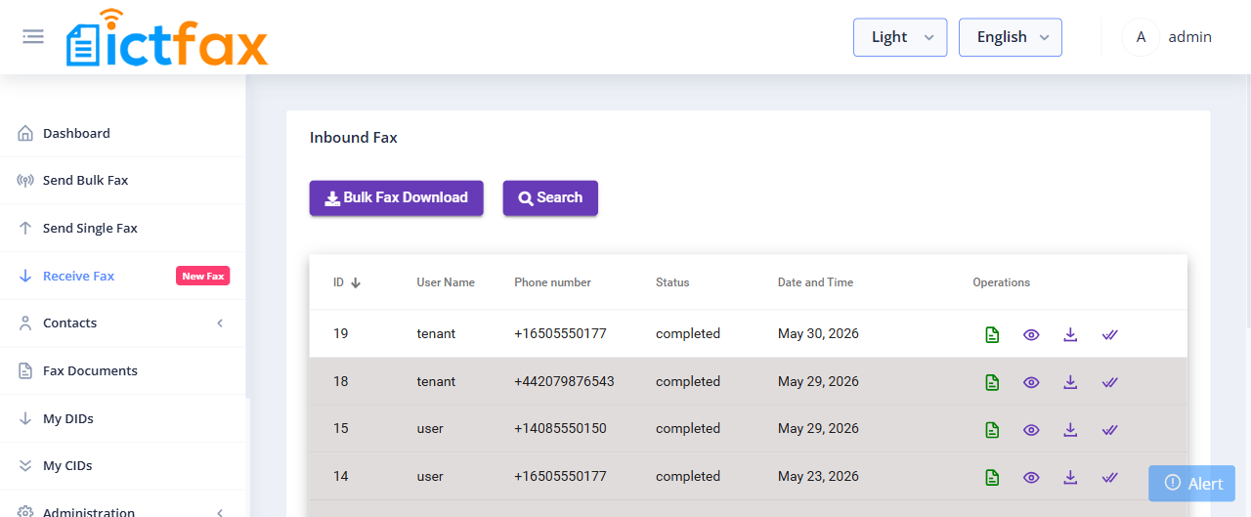
Task: Click the Send Bulk Fax broadcast icon
Action: [25, 180]
